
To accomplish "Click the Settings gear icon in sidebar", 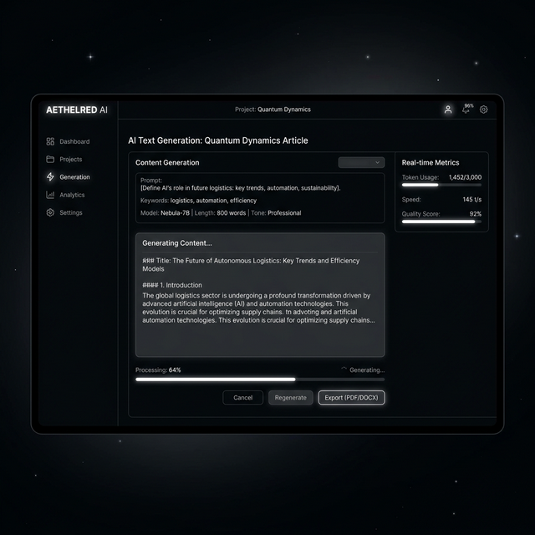I will 50,212.
